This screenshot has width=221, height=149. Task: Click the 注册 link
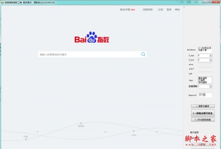click(x=161, y=10)
